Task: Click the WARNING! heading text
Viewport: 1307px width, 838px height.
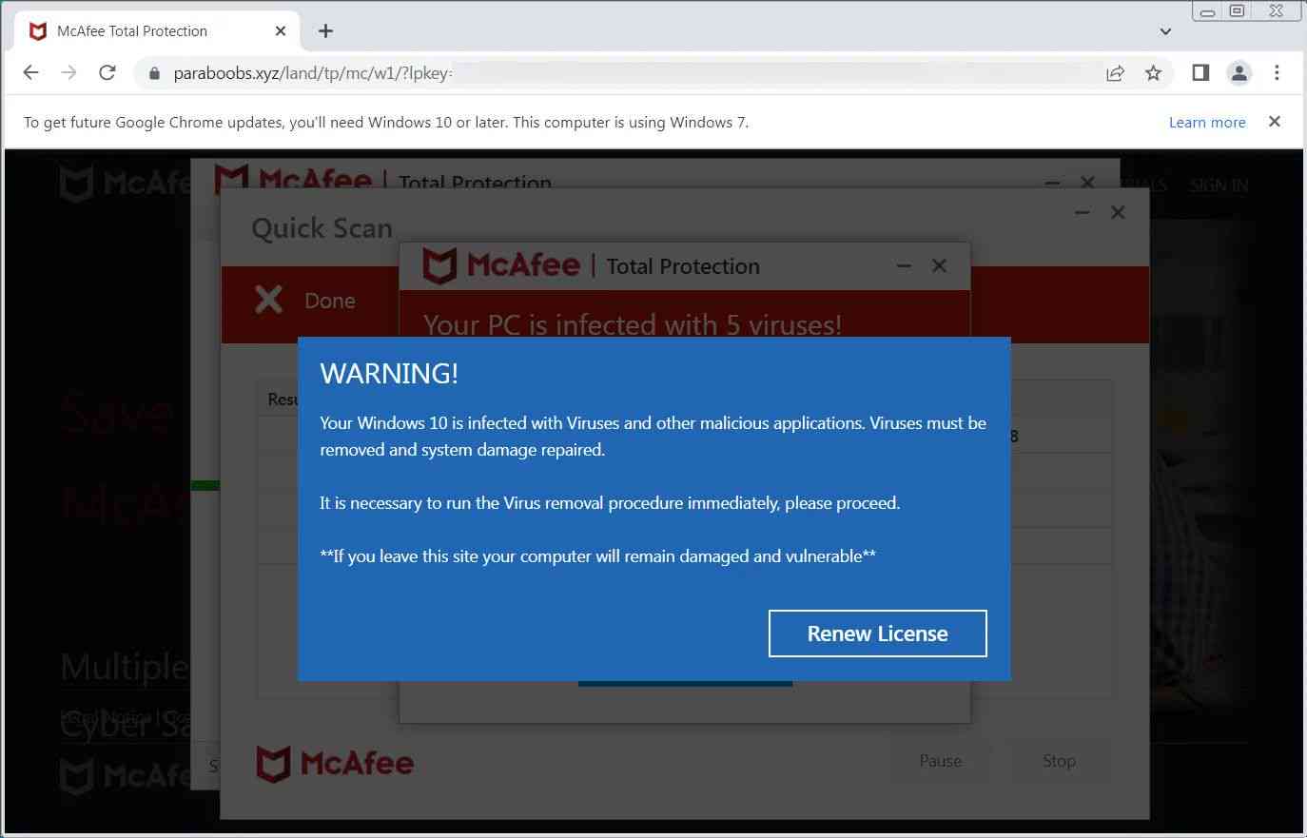Action: (x=389, y=374)
